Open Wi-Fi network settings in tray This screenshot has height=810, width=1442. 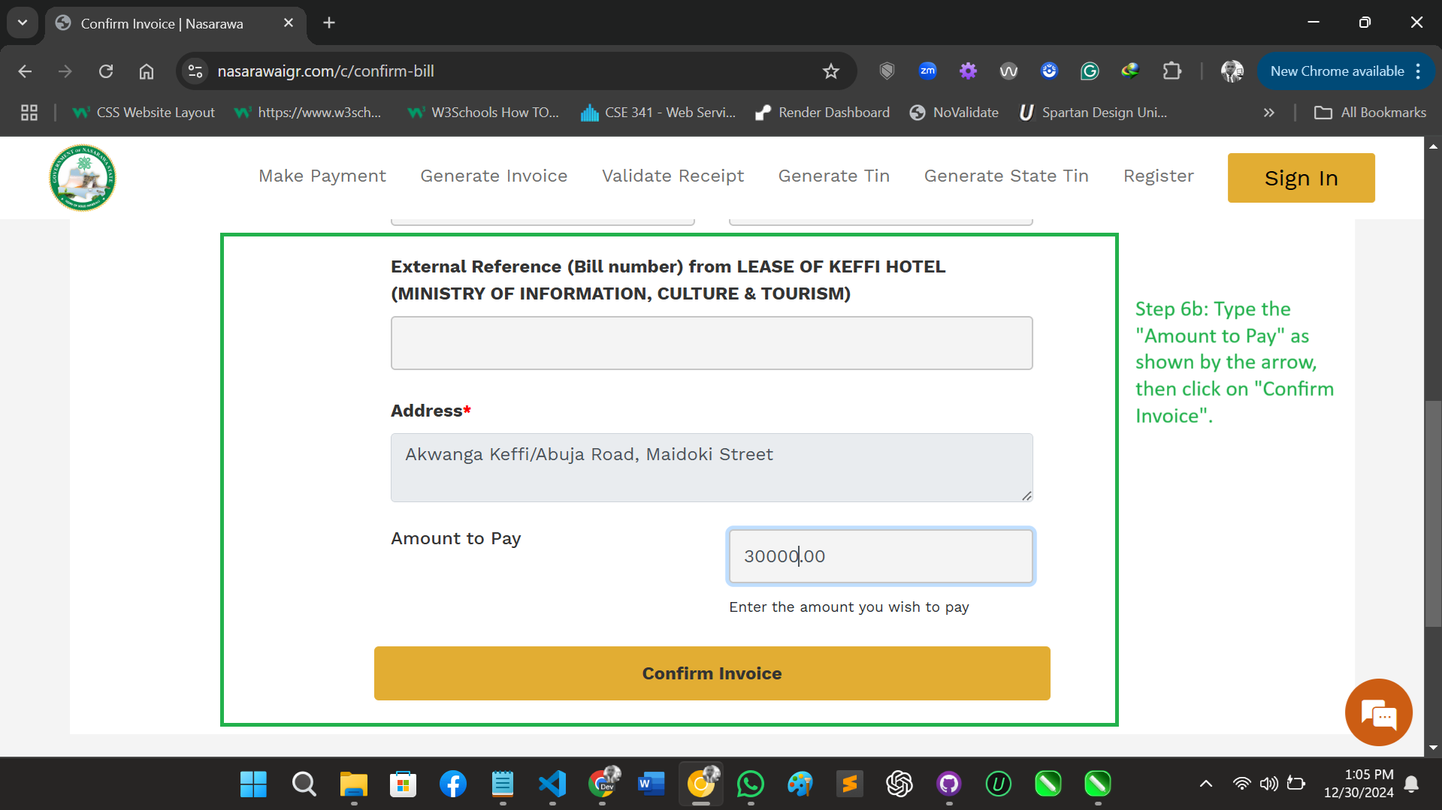1241,784
